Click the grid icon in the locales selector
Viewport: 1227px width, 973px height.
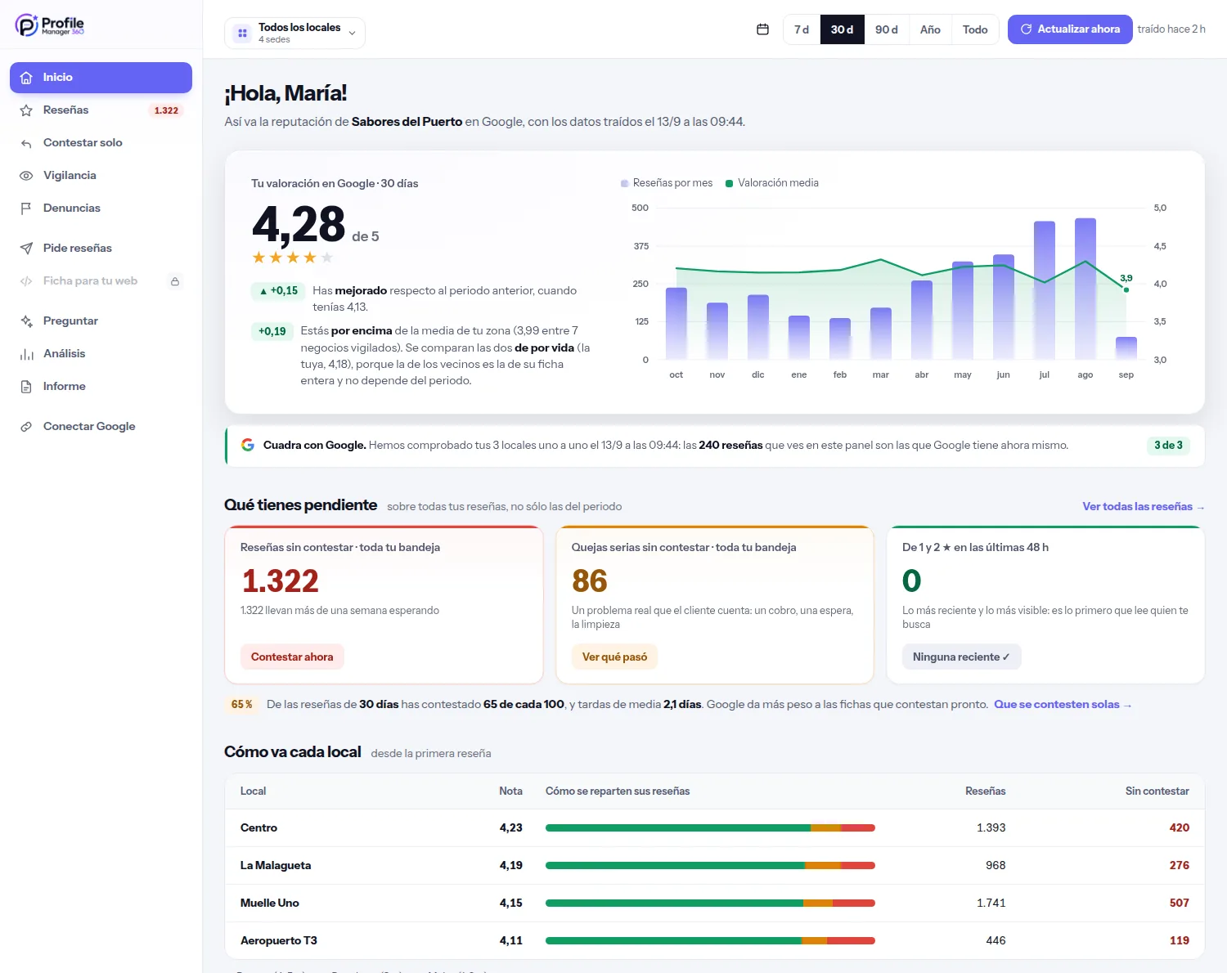click(x=242, y=34)
